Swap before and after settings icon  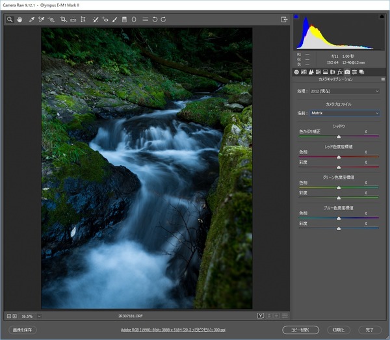269,316
